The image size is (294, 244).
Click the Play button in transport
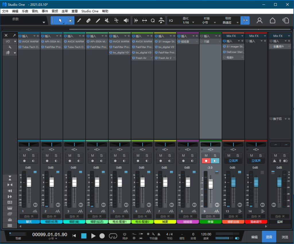click(93, 236)
